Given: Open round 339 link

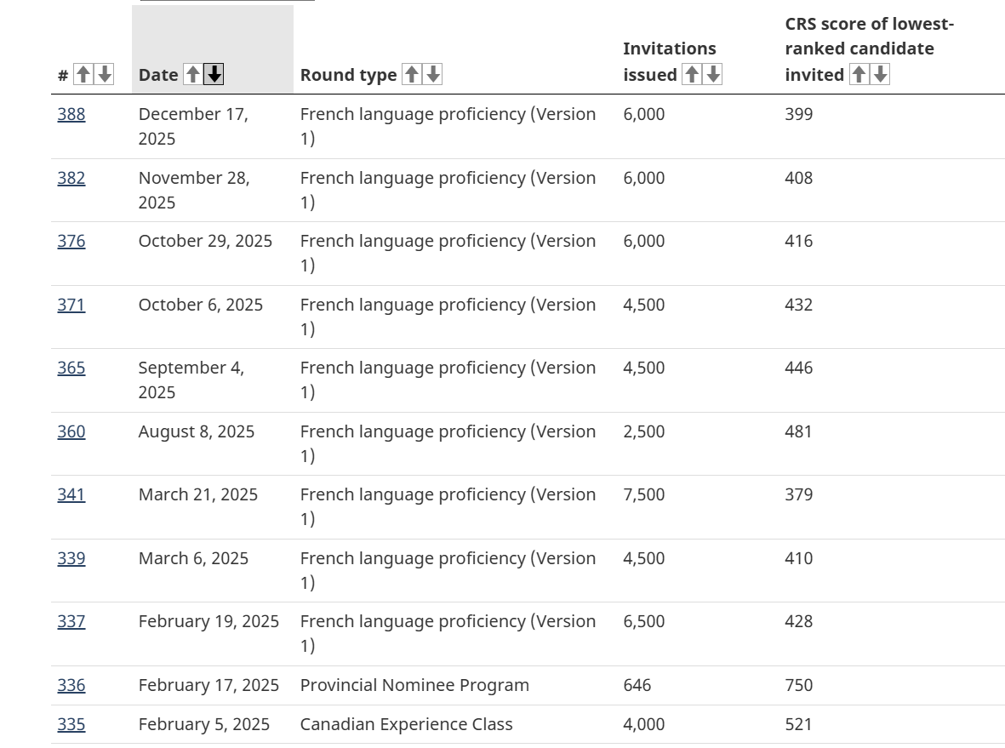Looking at the screenshot, I should 71,558.
